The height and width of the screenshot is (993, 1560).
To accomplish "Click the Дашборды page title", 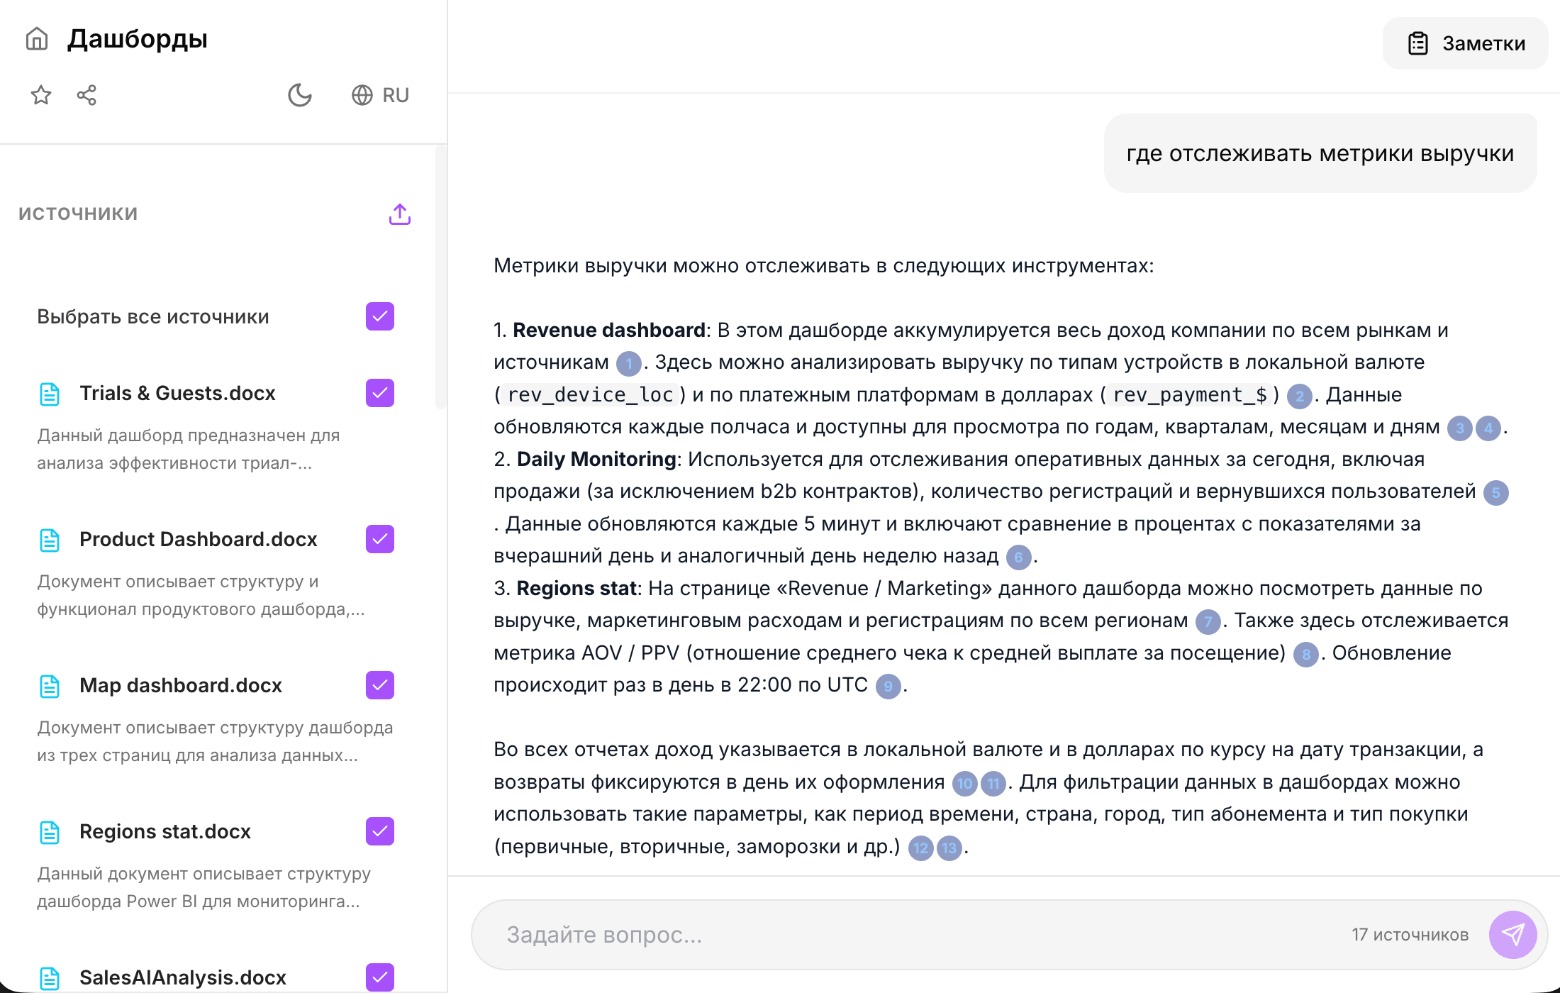I will [x=138, y=39].
